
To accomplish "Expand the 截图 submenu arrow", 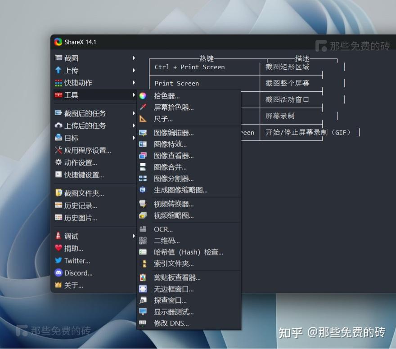I will coord(134,58).
